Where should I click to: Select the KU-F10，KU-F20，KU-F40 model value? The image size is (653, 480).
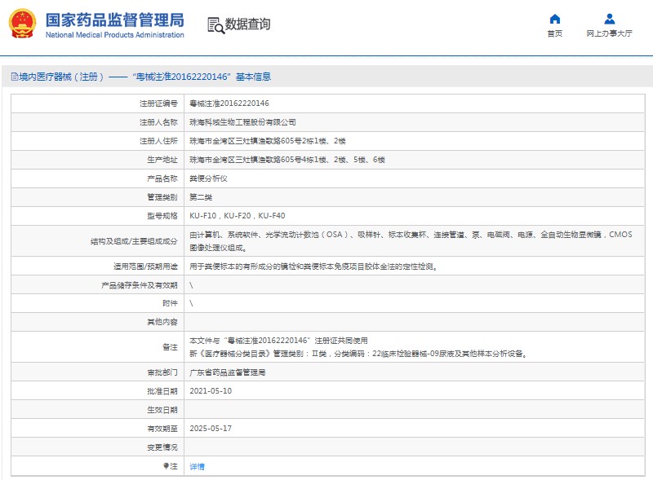[238, 216]
